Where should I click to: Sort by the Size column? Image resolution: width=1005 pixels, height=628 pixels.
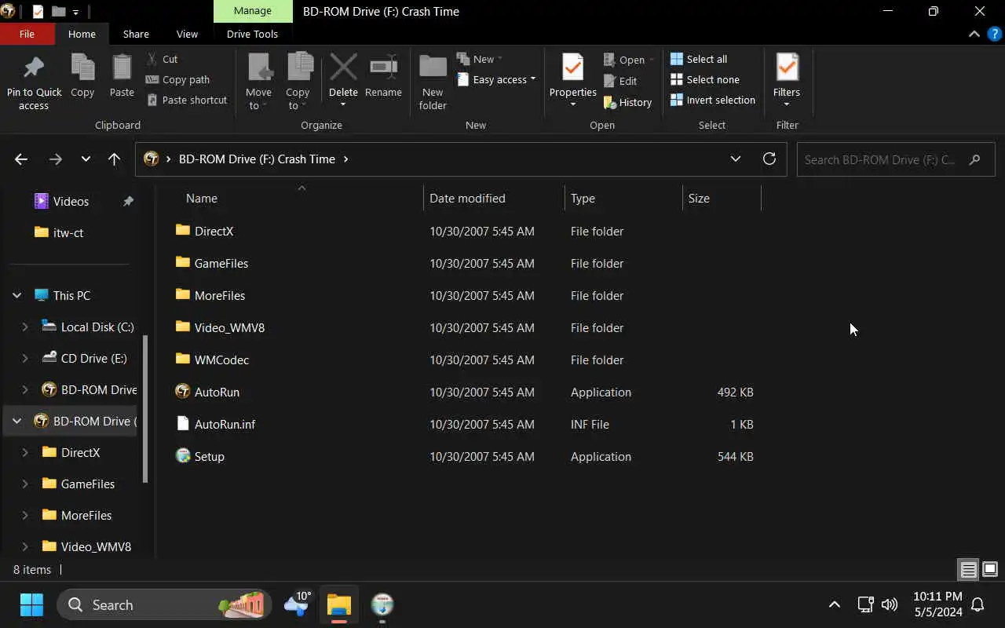tap(722, 198)
